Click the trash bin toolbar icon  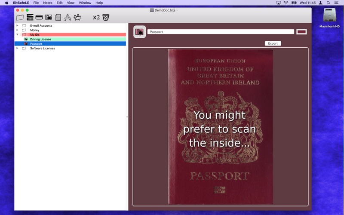coord(106,17)
